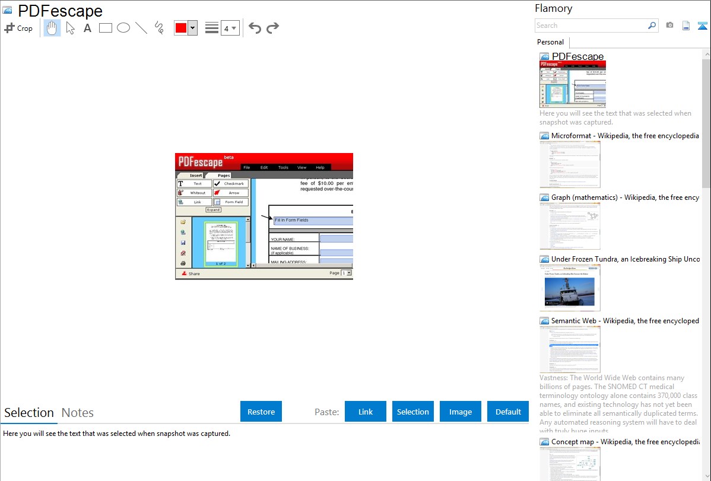Select the sidebar title "PDFescape"

coord(577,57)
